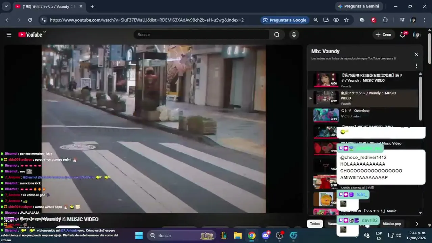The height and width of the screenshot is (243, 432).
Task: Click the Crear button
Action: tap(384, 35)
